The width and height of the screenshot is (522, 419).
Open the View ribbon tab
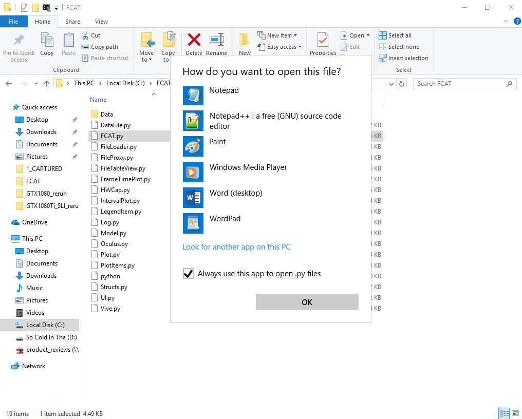tap(101, 22)
